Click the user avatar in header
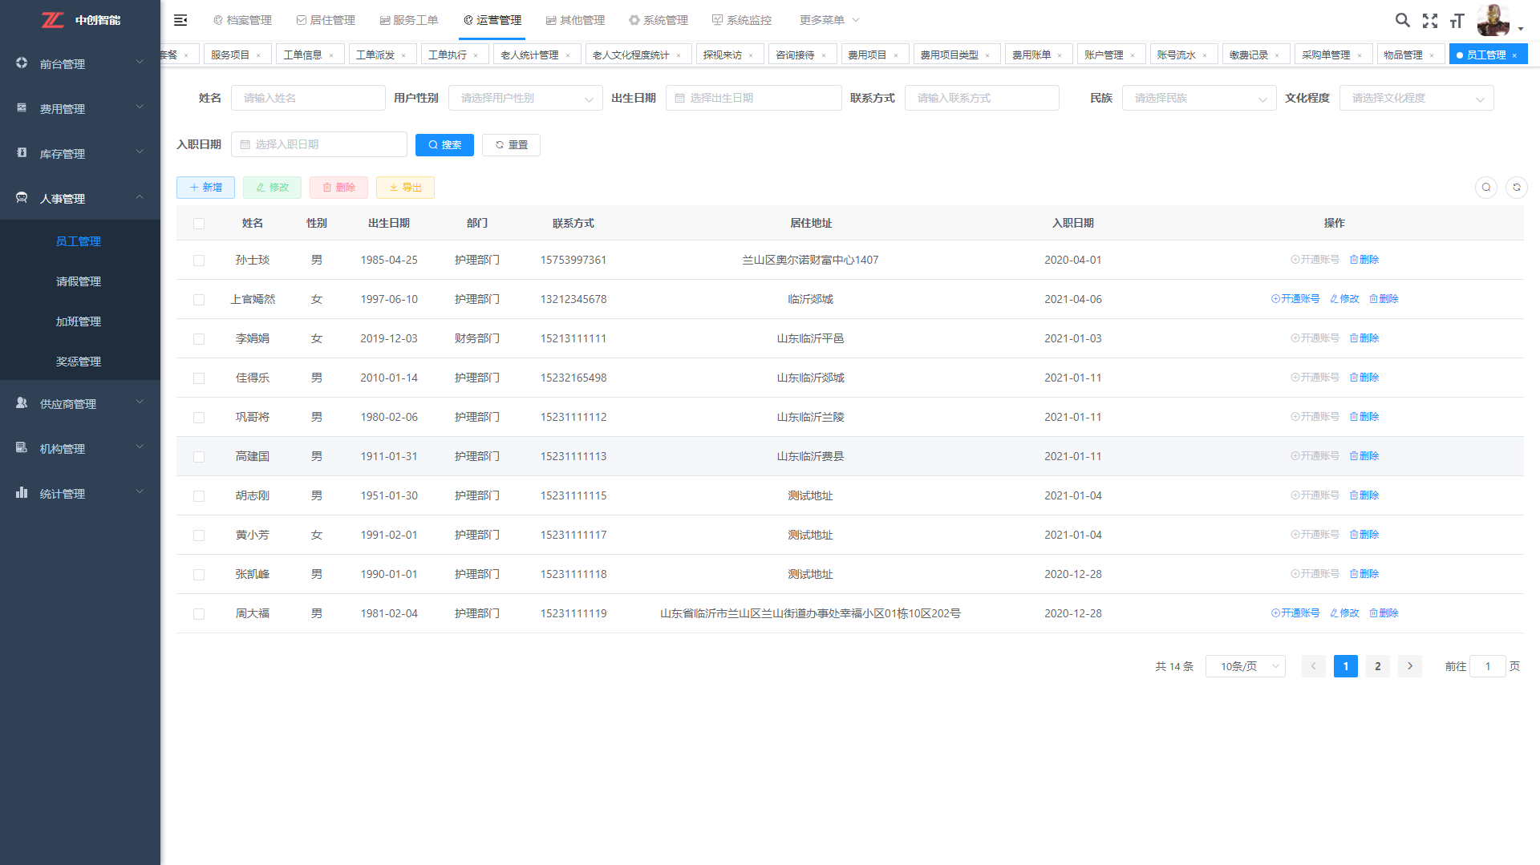 (1493, 20)
